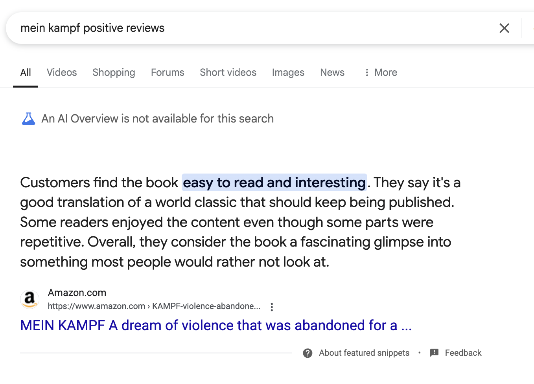Click the Feedback link
Viewport: 534px width, 384px height.
click(463, 353)
